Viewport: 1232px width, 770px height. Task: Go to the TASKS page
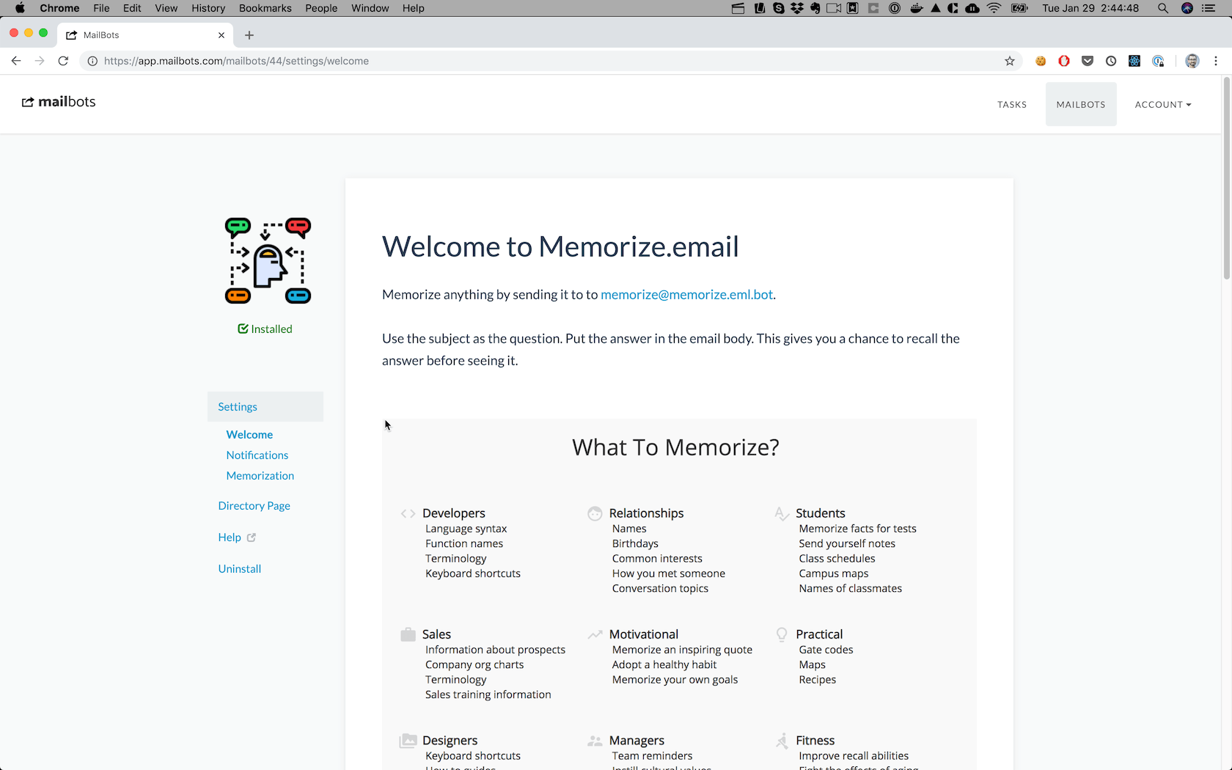point(1012,105)
